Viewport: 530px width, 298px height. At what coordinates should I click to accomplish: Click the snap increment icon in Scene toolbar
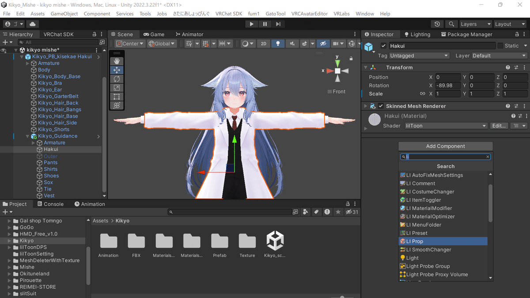coord(205,44)
